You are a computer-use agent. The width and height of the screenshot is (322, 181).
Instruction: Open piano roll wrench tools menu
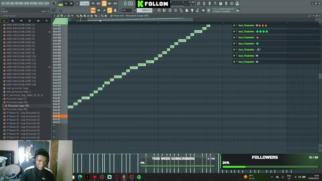point(58,16)
